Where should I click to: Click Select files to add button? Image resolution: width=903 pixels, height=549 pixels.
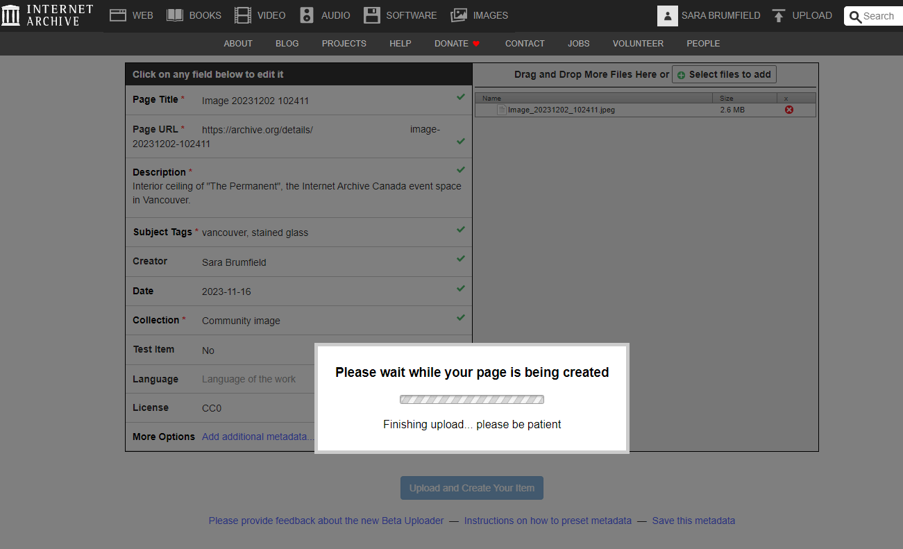pyautogui.click(x=724, y=74)
